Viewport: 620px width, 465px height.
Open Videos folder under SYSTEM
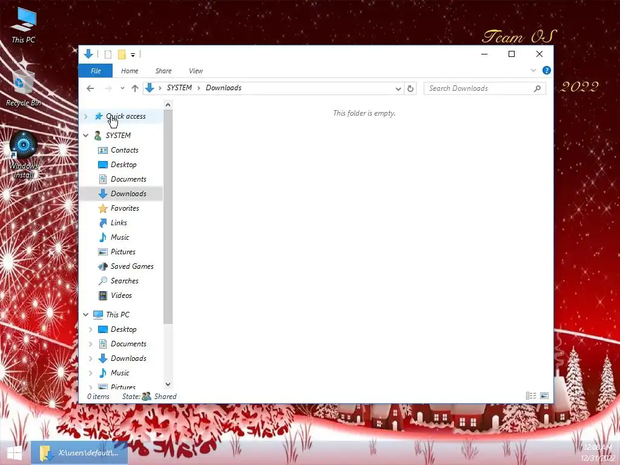(121, 295)
